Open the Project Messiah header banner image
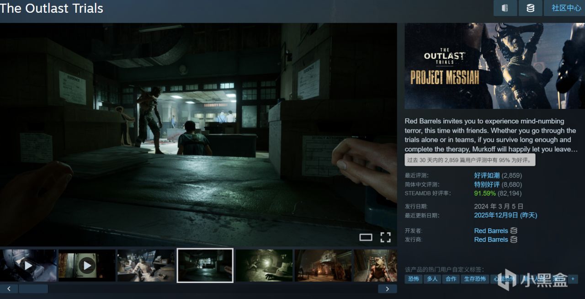The height and width of the screenshot is (299, 585). (x=495, y=66)
